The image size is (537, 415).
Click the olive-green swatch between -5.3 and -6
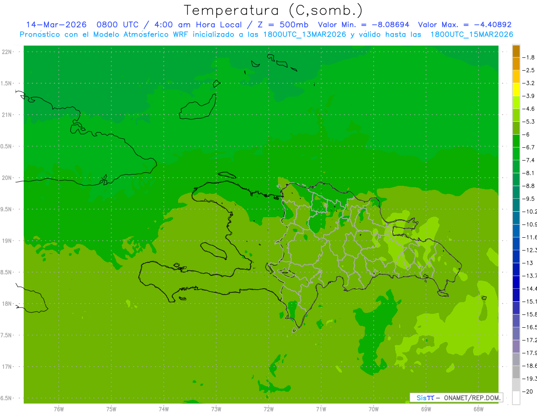516,128
